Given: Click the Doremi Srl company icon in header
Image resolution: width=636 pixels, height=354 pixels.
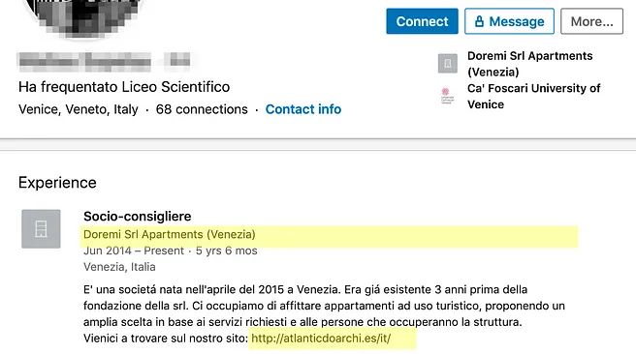Looking at the screenshot, I should [447, 63].
